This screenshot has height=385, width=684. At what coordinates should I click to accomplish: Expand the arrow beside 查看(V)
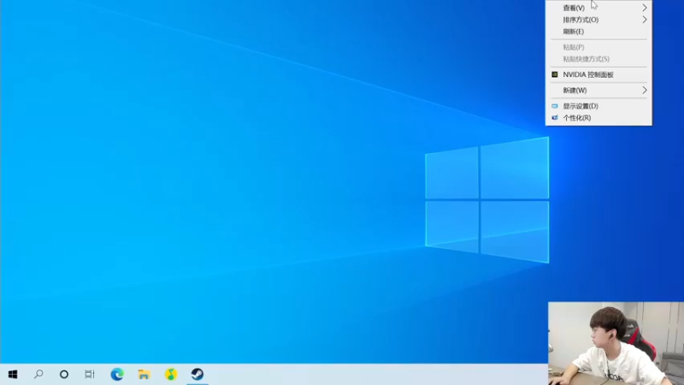645,8
